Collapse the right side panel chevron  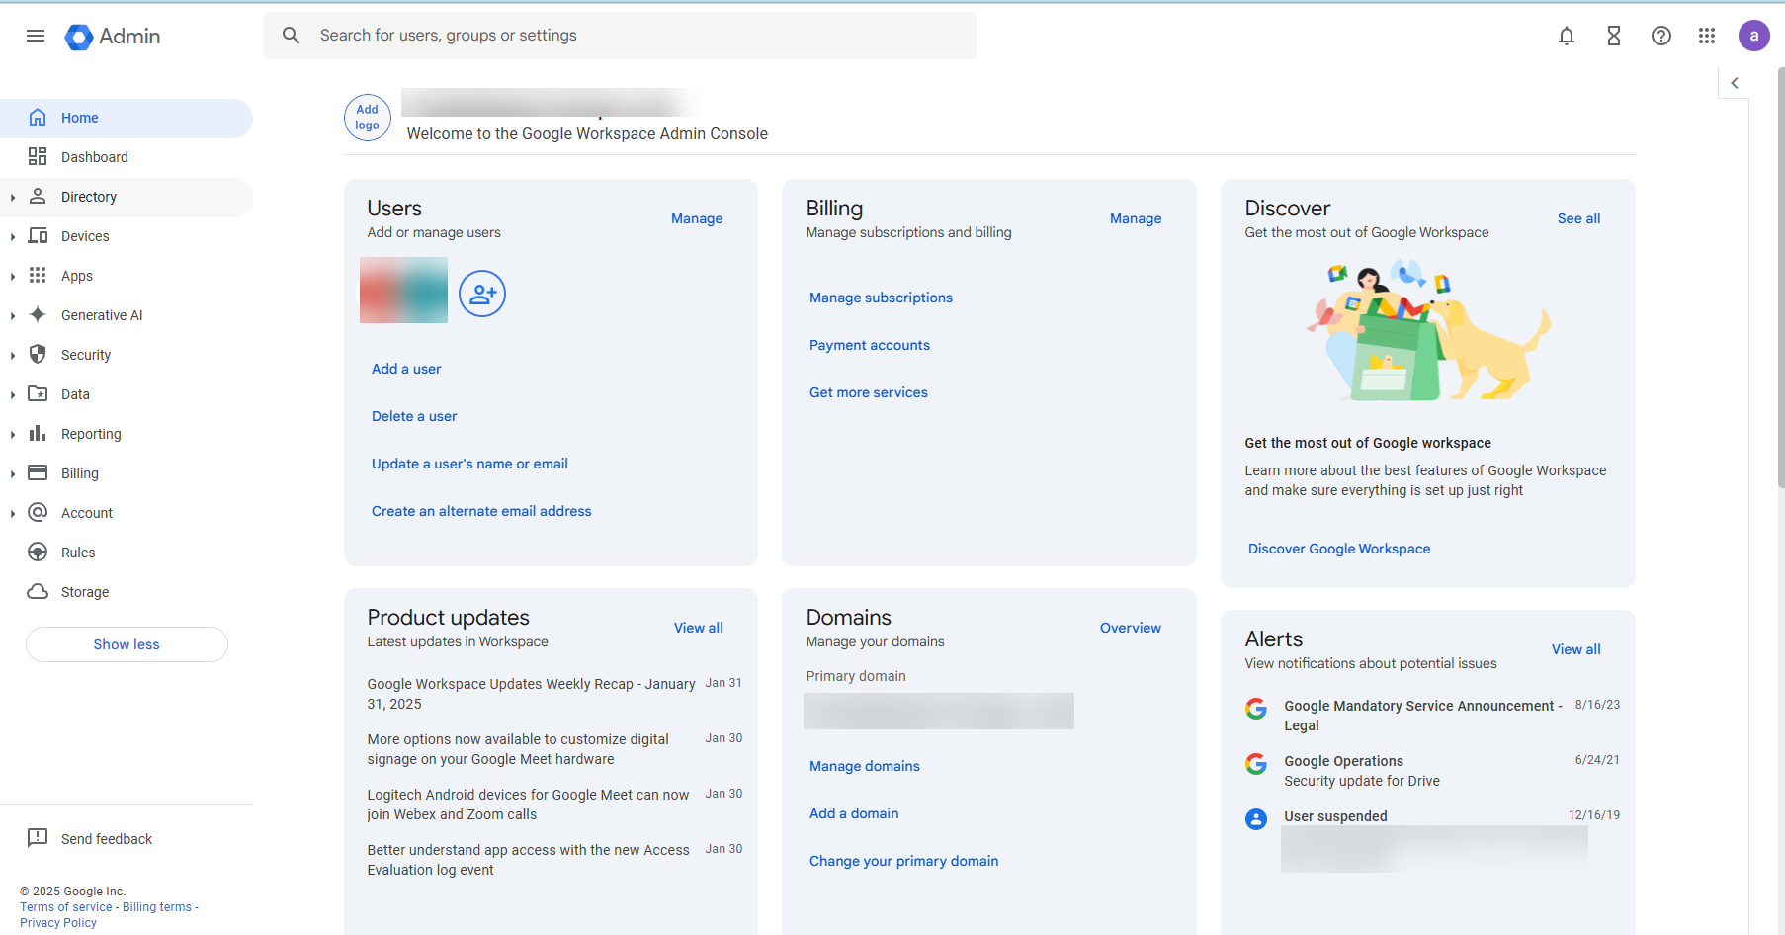[x=1734, y=83]
